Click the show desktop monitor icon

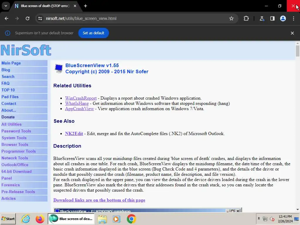click(x=297, y=219)
